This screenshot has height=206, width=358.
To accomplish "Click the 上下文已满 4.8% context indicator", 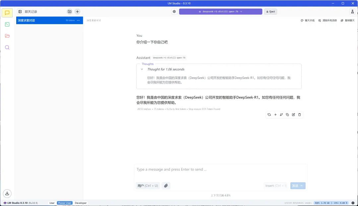I will tap(220, 195).
